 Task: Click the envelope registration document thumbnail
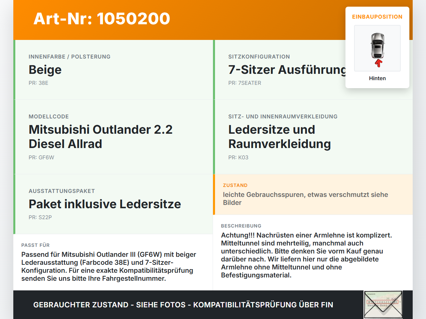pyautogui.click(x=383, y=305)
